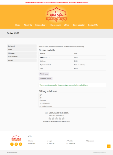Image resolution: width=113 pixels, height=155 pixels.
Task: Open Account details in sidebar
Action: [22, 57]
